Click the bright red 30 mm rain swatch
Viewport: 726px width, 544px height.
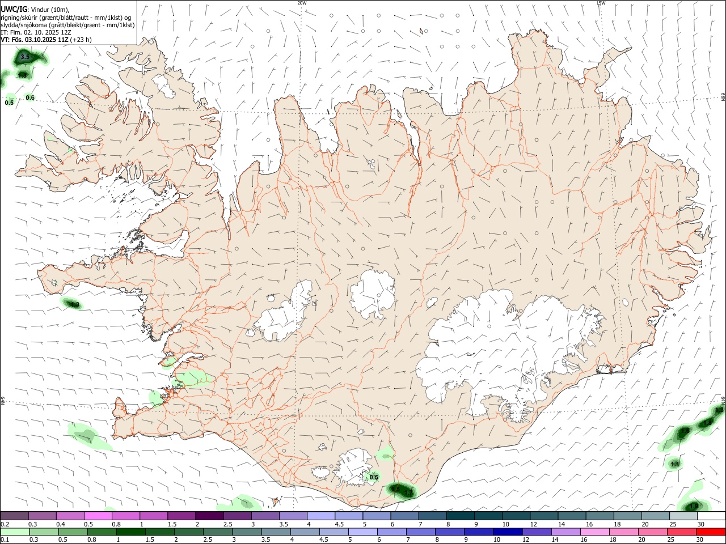click(711, 532)
